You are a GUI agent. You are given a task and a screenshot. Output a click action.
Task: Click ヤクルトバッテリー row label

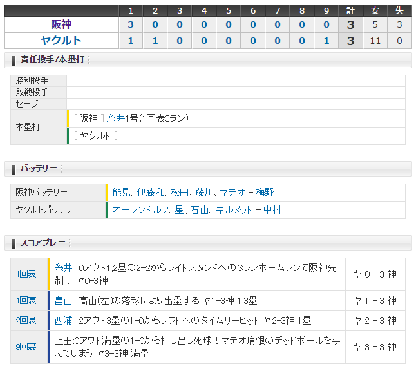(48, 209)
